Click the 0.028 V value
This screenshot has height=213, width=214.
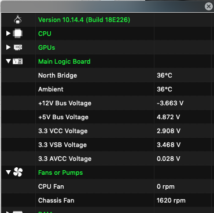coord(168,159)
